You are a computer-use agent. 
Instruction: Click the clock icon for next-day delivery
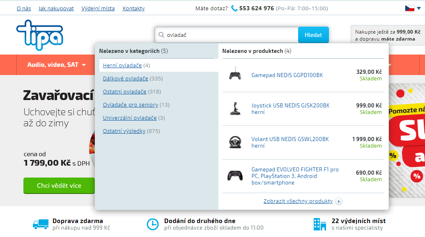coord(152,224)
